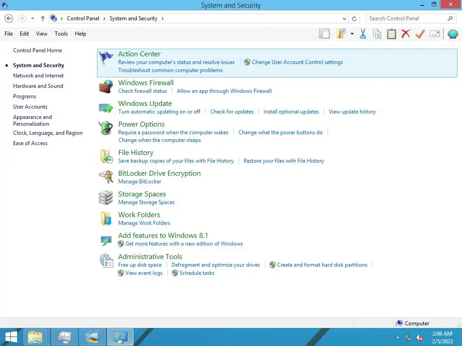This screenshot has height=346, width=462.
Task: Open the Edit menu
Action: [x=24, y=34]
